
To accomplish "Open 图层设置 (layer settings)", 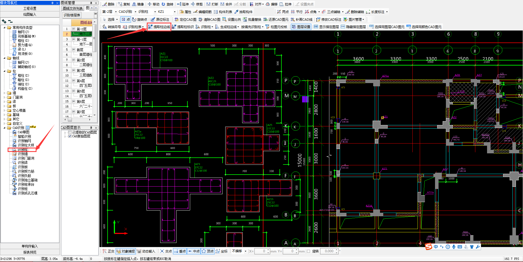I will pyautogui.click(x=301, y=27).
